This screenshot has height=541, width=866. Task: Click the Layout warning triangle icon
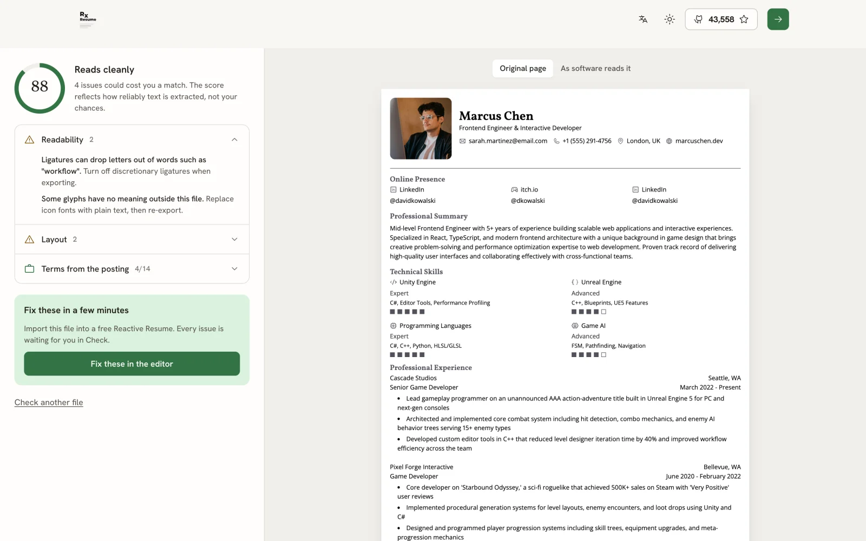(x=30, y=239)
